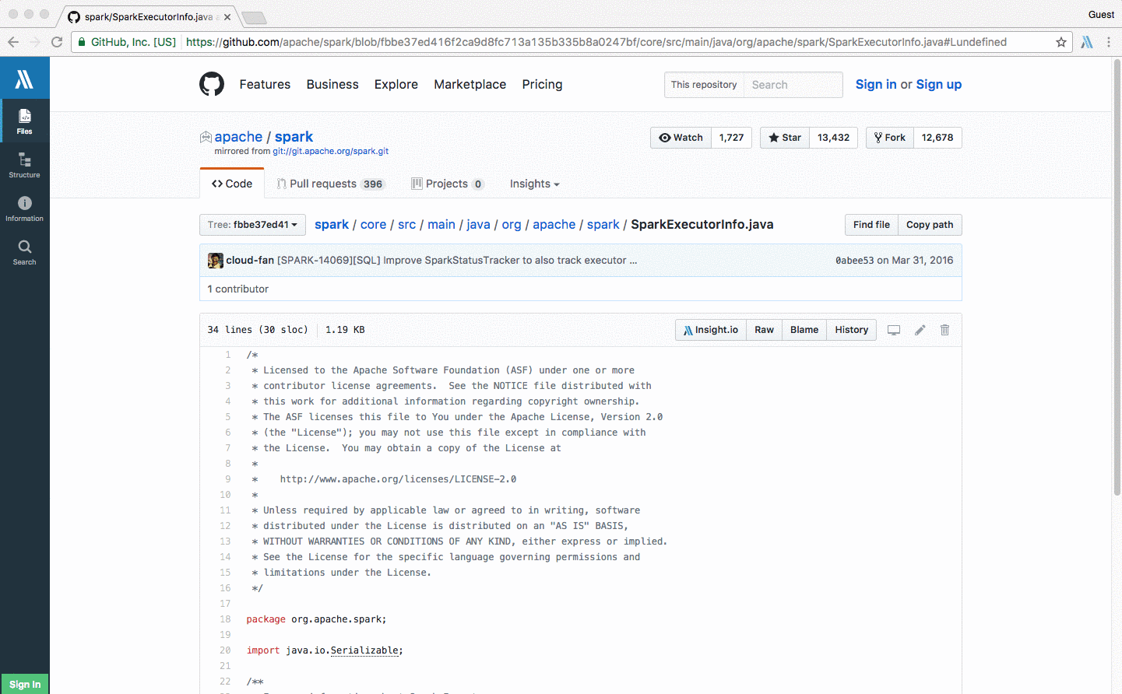
Task: Select the Code tab
Action: 232,184
